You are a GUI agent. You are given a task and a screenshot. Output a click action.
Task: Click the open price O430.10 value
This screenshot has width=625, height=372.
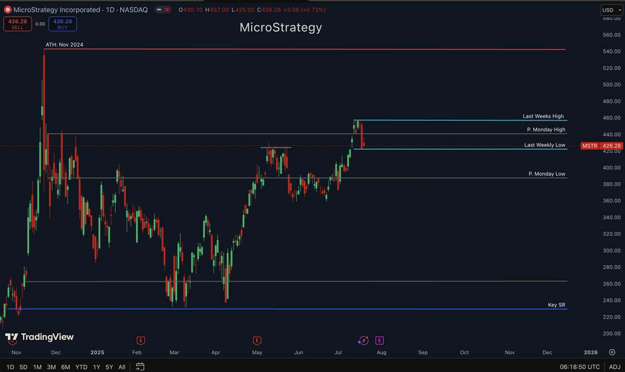pyautogui.click(x=190, y=10)
